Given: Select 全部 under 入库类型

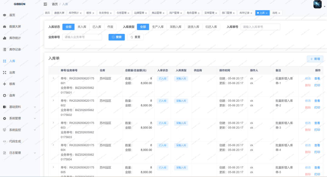Looking at the screenshot, I should click(143, 27).
